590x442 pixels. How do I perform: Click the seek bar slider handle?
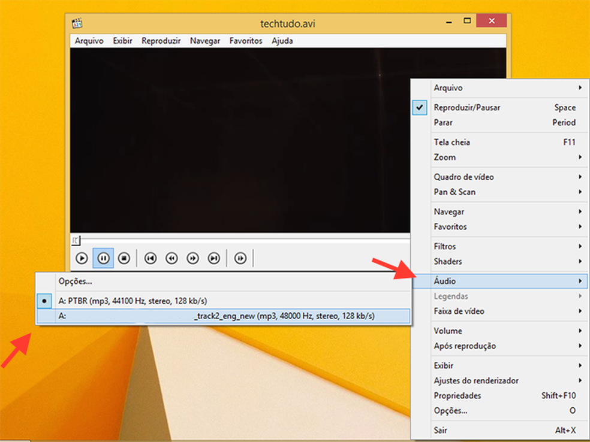(75, 240)
